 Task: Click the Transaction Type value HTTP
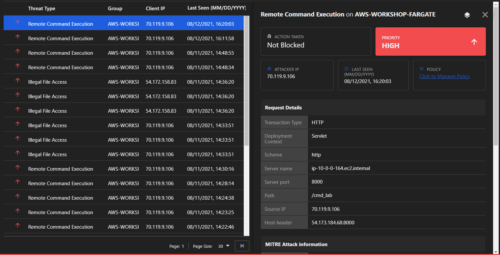click(x=318, y=122)
